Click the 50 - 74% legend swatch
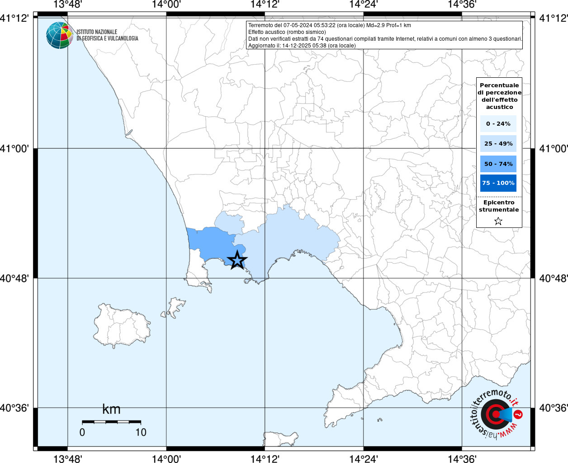The width and height of the screenshot is (568, 463). click(498, 164)
